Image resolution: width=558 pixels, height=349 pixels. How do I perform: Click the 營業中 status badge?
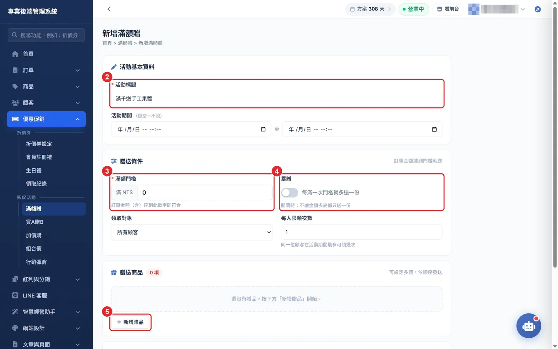click(x=413, y=9)
